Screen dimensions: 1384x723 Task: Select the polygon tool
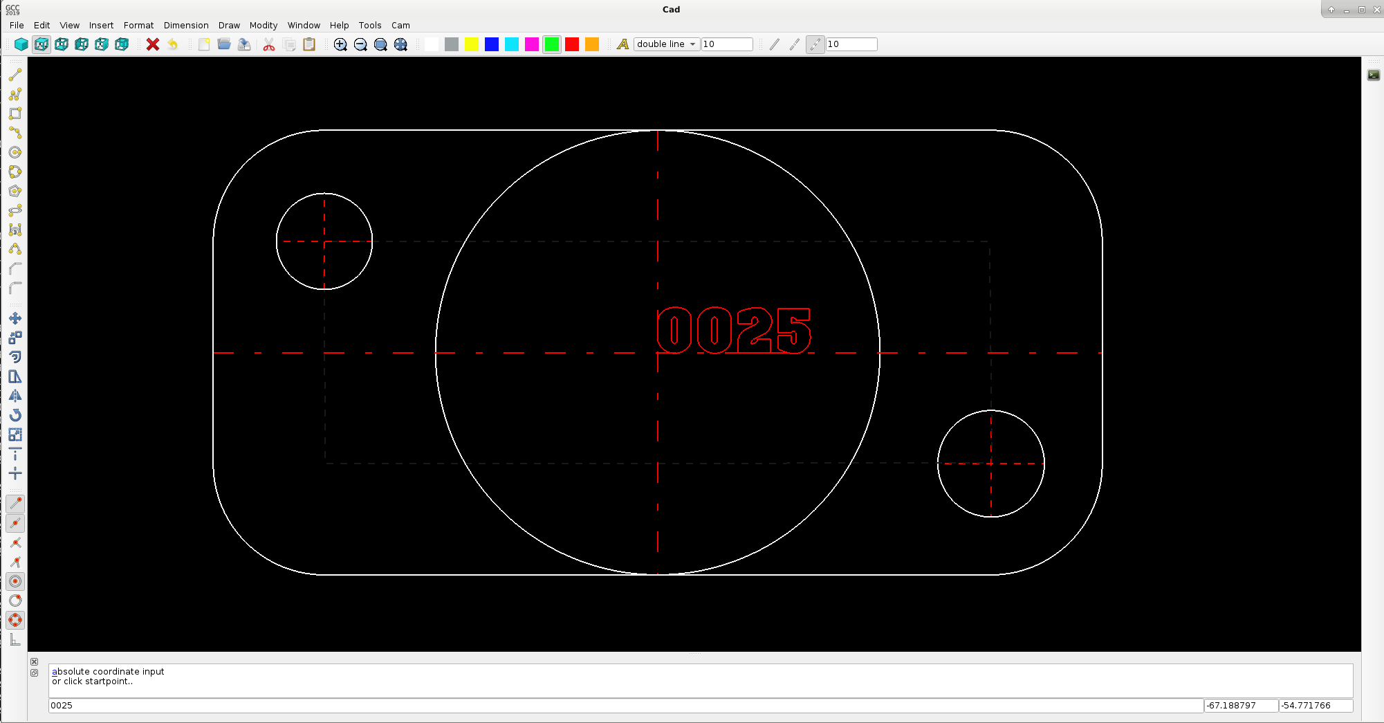[15, 191]
